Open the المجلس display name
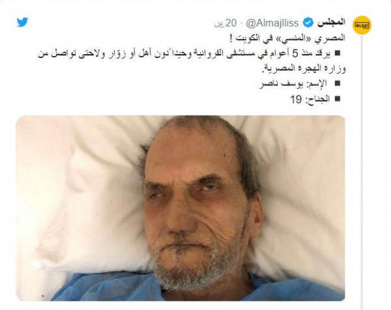This screenshot has height=310, width=391. (x=332, y=22)
